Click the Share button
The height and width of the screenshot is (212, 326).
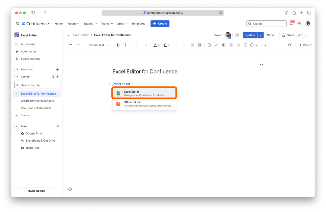(x=288, y=35)
